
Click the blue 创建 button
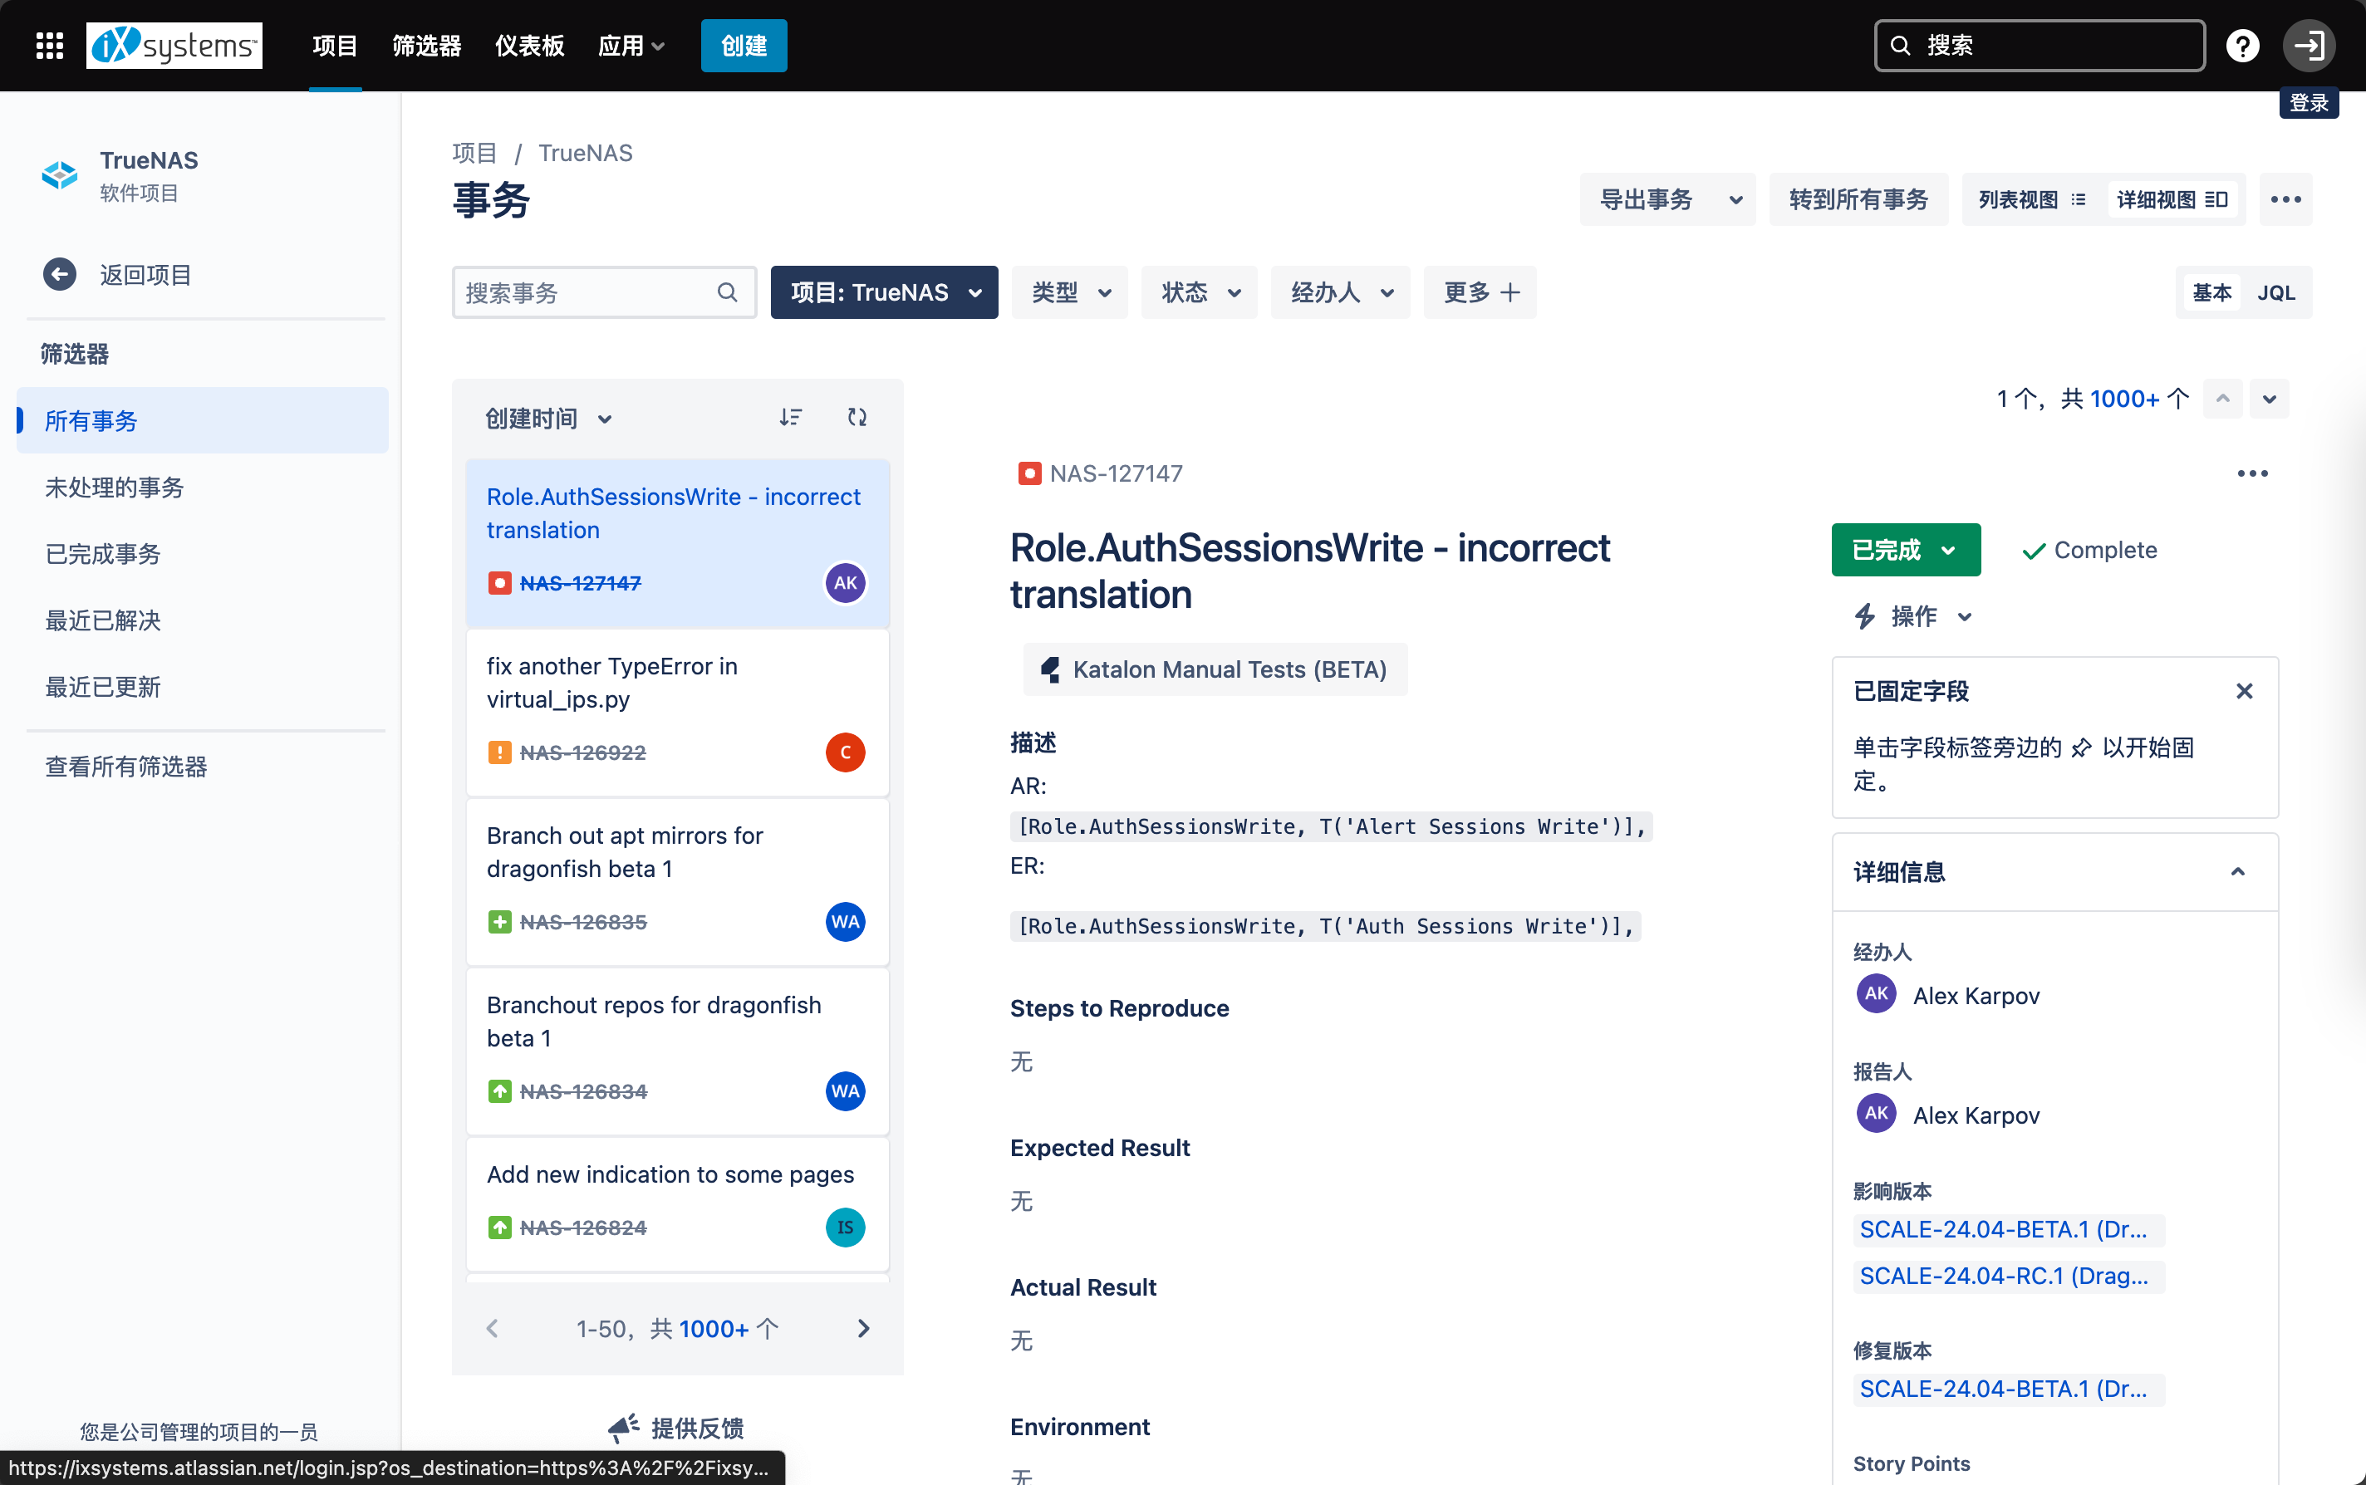[744, 45]
